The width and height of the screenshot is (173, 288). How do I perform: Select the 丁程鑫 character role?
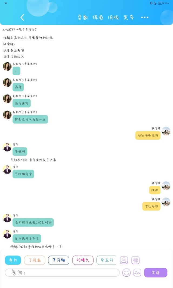tap(35, 260)
